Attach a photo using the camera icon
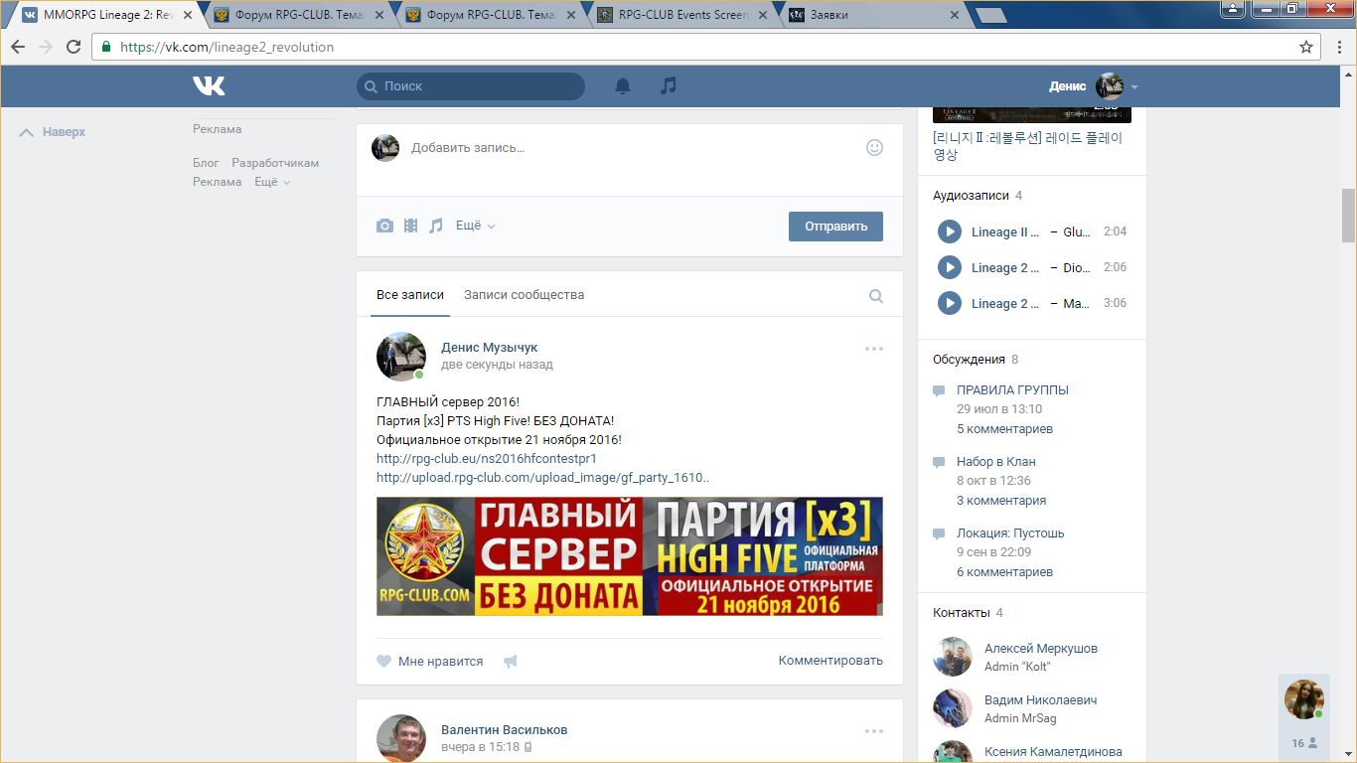The image size is (1357, 763). coord(384,226)
